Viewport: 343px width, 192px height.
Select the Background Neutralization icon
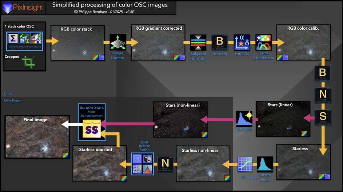tap(198, 43)
